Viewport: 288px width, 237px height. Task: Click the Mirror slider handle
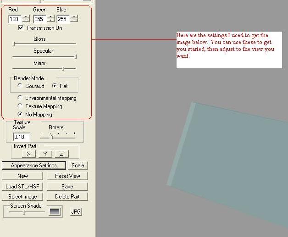[x=63, y=68]
